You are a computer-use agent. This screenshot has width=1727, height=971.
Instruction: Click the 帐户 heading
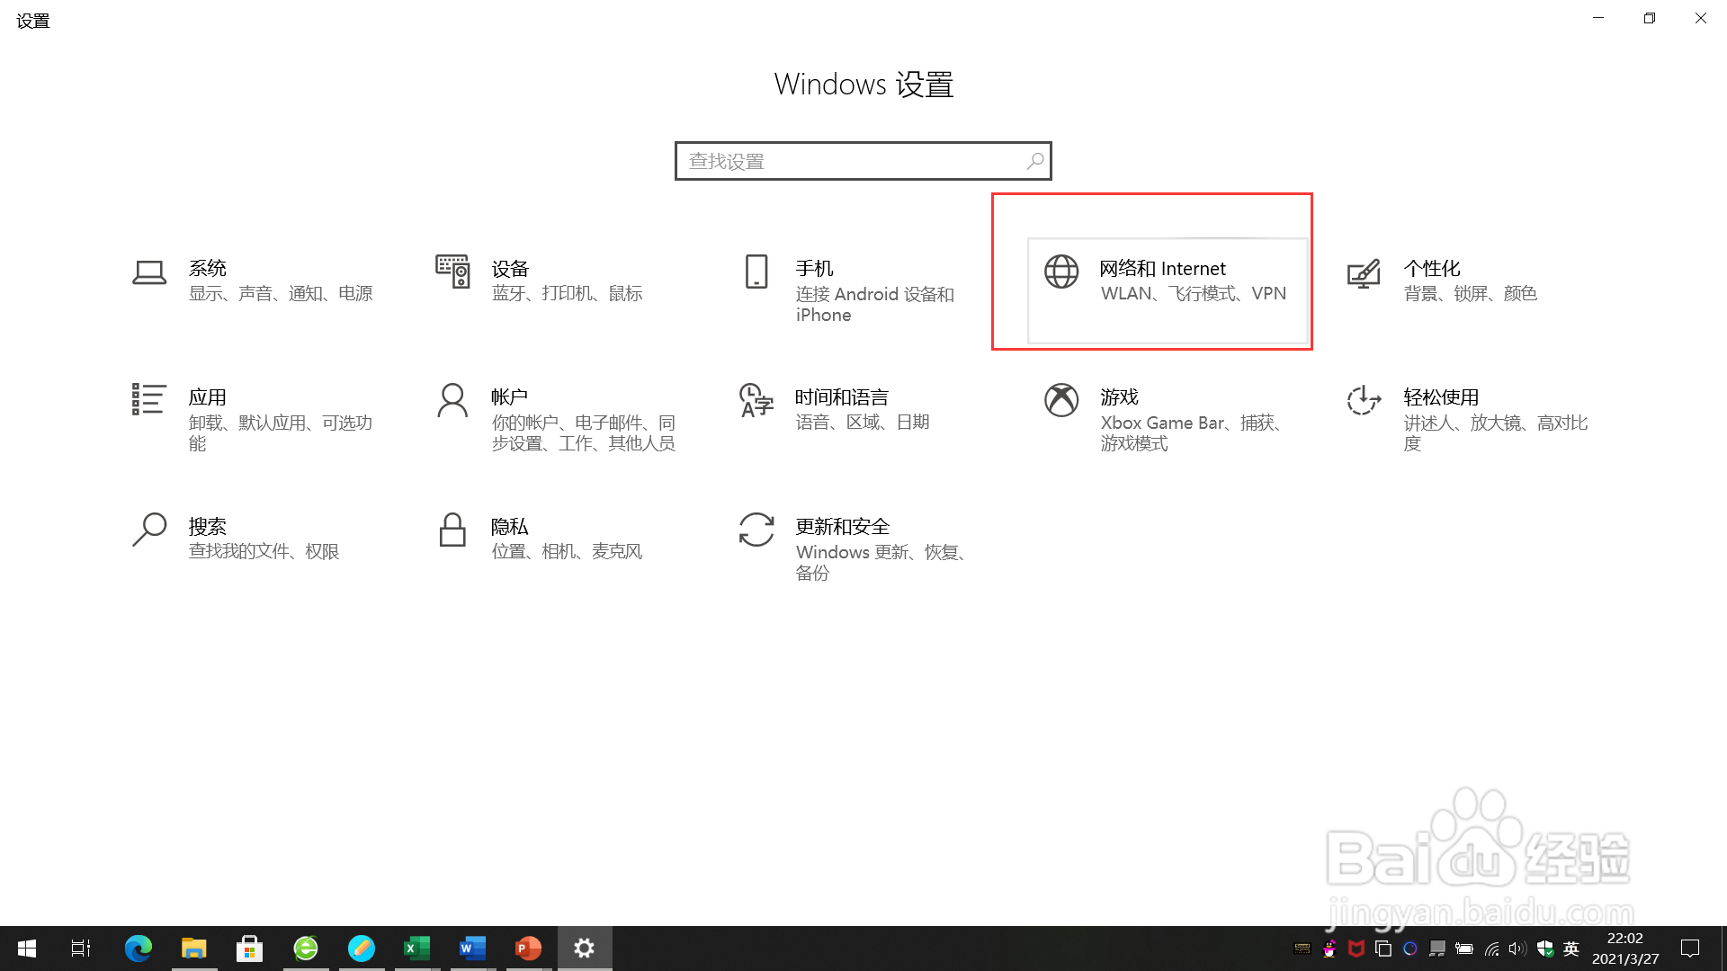tap(509, 396)
